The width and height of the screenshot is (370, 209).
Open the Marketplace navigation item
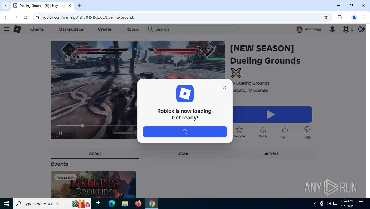click(71, 29)
